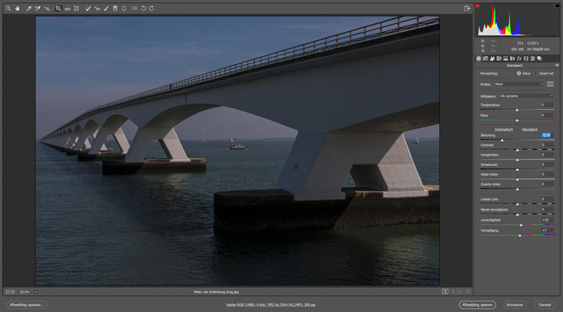Click the Automatisch link
This screenshot has width=563, height=312.
coord(503,129)
